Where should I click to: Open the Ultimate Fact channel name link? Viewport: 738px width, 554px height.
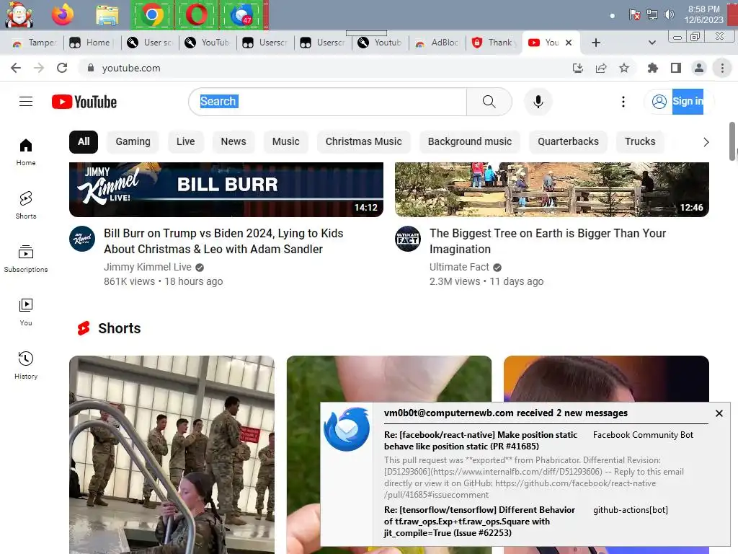pyautogui.click(x=459, y=267)
